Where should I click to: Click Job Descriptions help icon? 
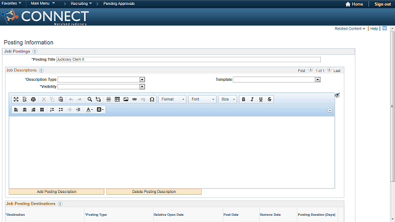pyautogui.click(x=41, y=70)
